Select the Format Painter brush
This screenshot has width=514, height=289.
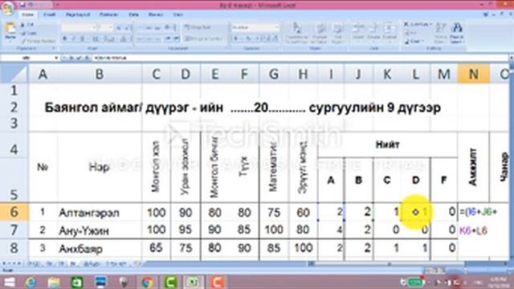38,41
